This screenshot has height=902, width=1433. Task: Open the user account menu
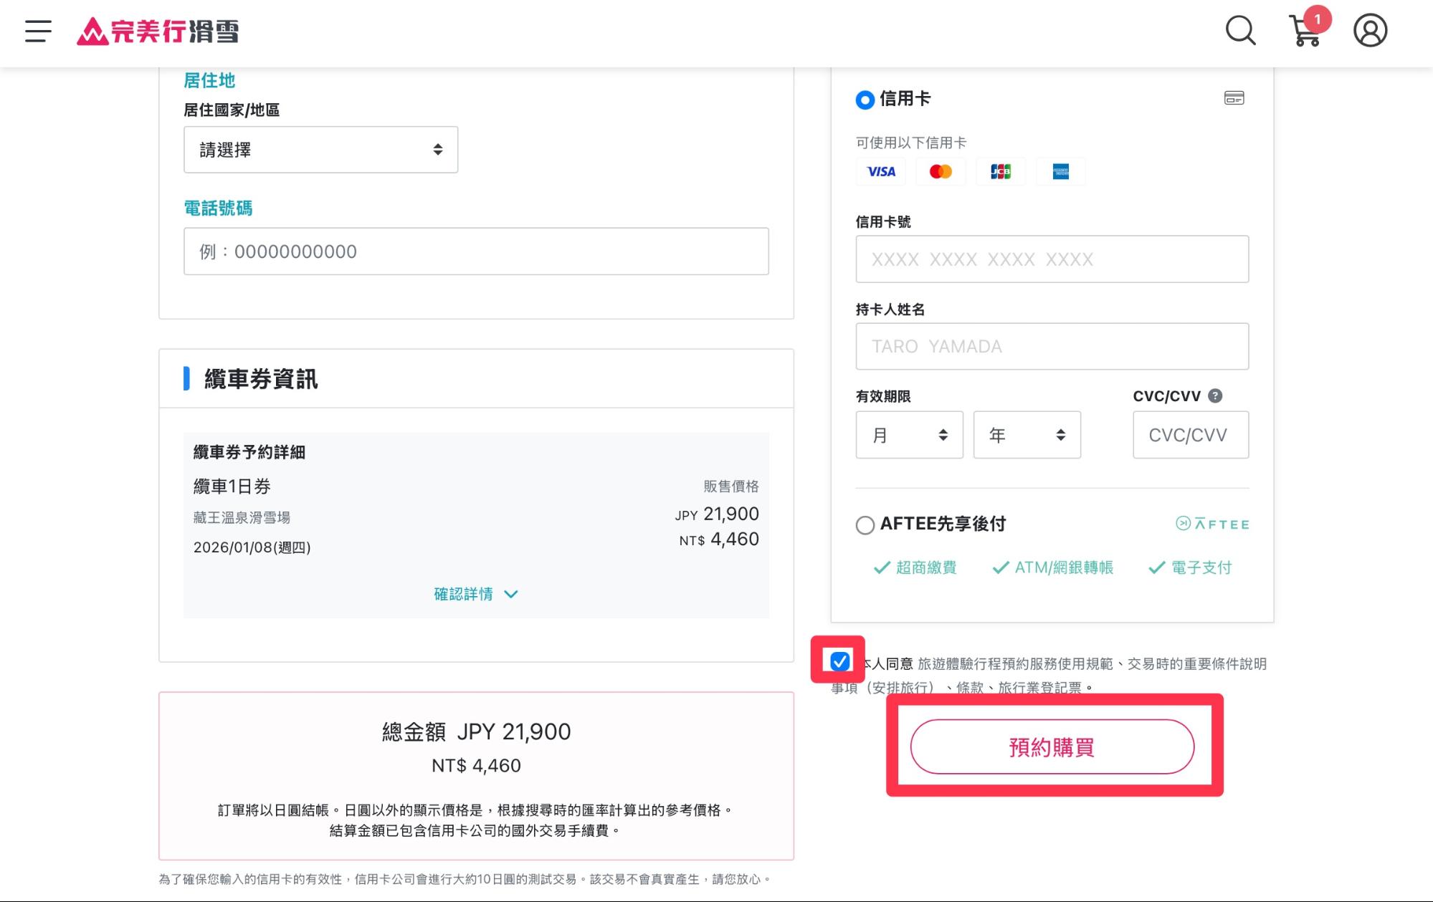pos(1369,30)
